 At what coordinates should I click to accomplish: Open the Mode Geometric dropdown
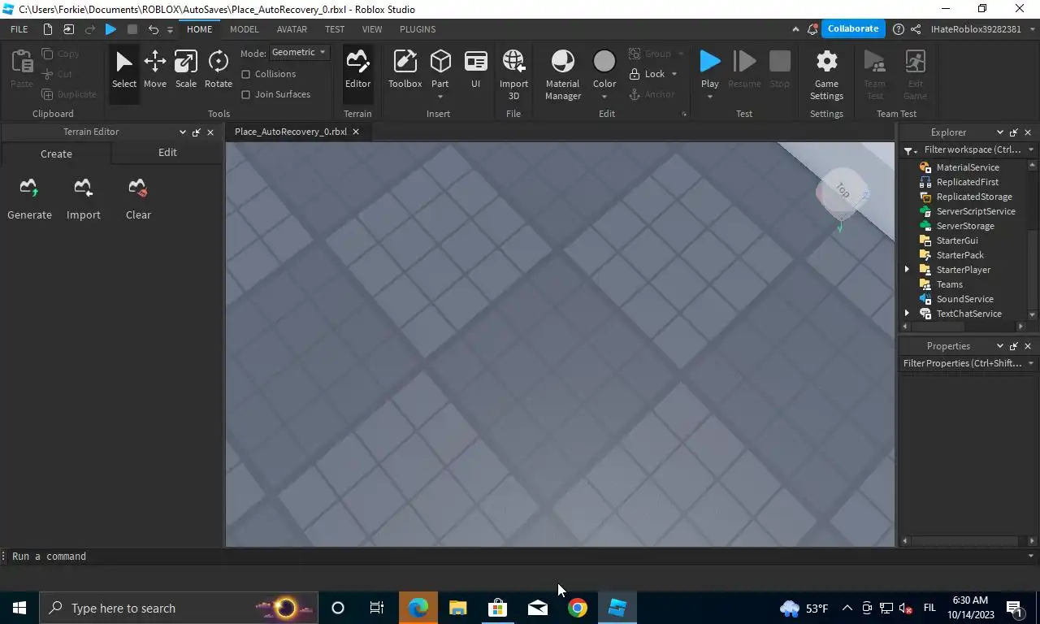pos(299,52)
